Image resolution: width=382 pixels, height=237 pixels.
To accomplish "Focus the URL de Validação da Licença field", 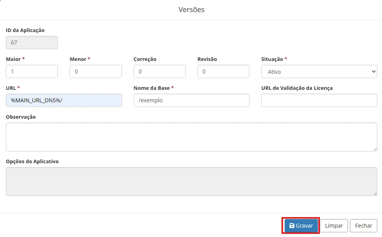I will tap(319, 100).
